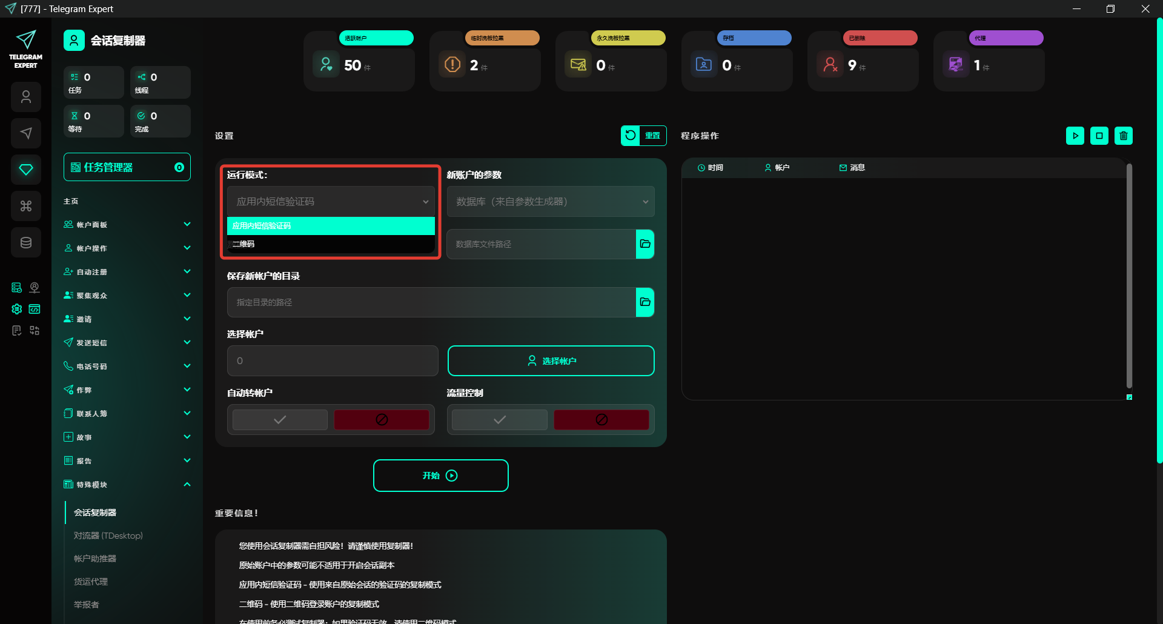Open 对流器 (TDesktop) submenu item
This screenshot has height=624, width=1163.
[x=108, y=536]
